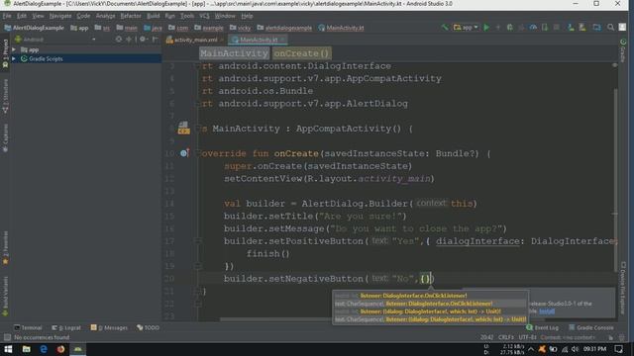Click the onCreate() structure breadcrumb
Screen dimensions: 634x356
(x=301, y=53)
